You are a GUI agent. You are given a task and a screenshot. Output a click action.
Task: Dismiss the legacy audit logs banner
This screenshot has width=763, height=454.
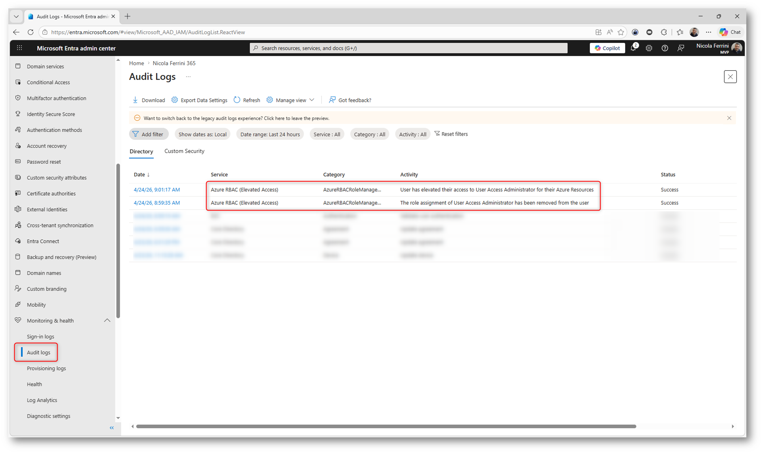pos(729,118)
